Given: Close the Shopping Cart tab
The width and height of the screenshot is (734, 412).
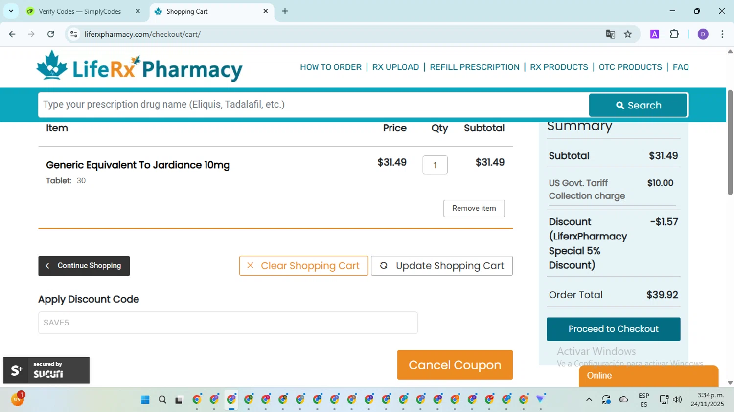Looking at the screenshot, I should pos(266,11).
